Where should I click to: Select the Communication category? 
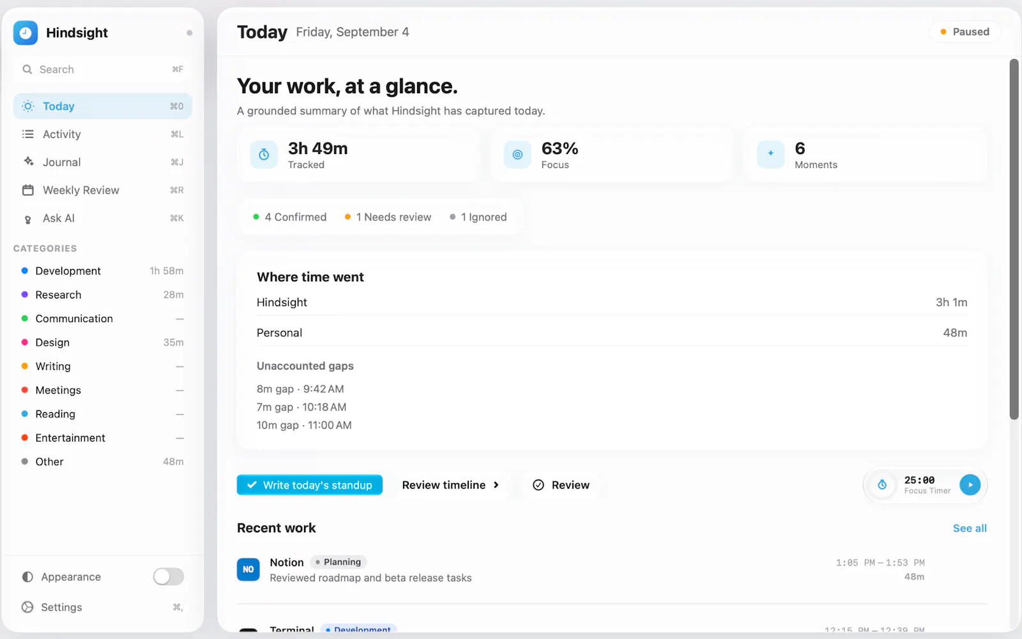click(x=103, y=319)
